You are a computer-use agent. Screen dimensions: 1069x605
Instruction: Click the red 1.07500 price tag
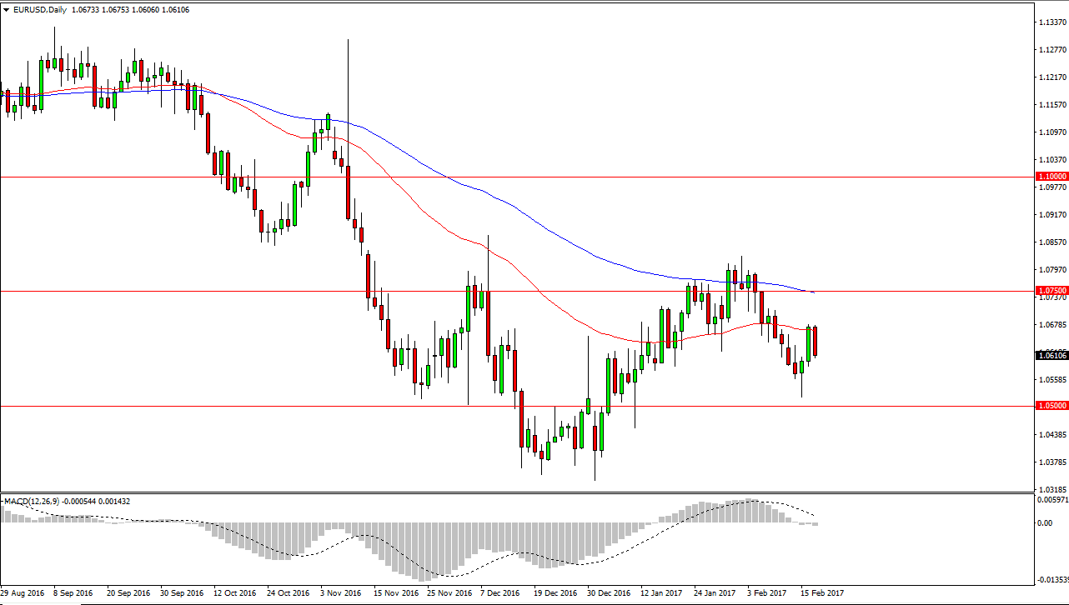(x=1051, y=289)
